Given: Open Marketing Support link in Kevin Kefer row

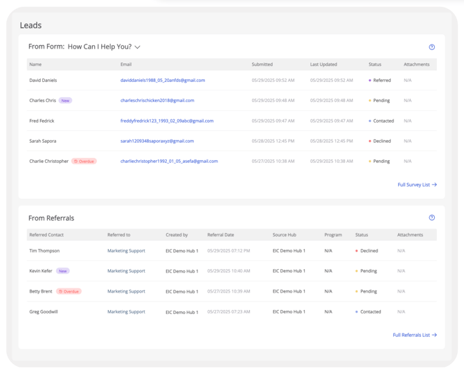Looking at the screenshot, I should (126, 271).
